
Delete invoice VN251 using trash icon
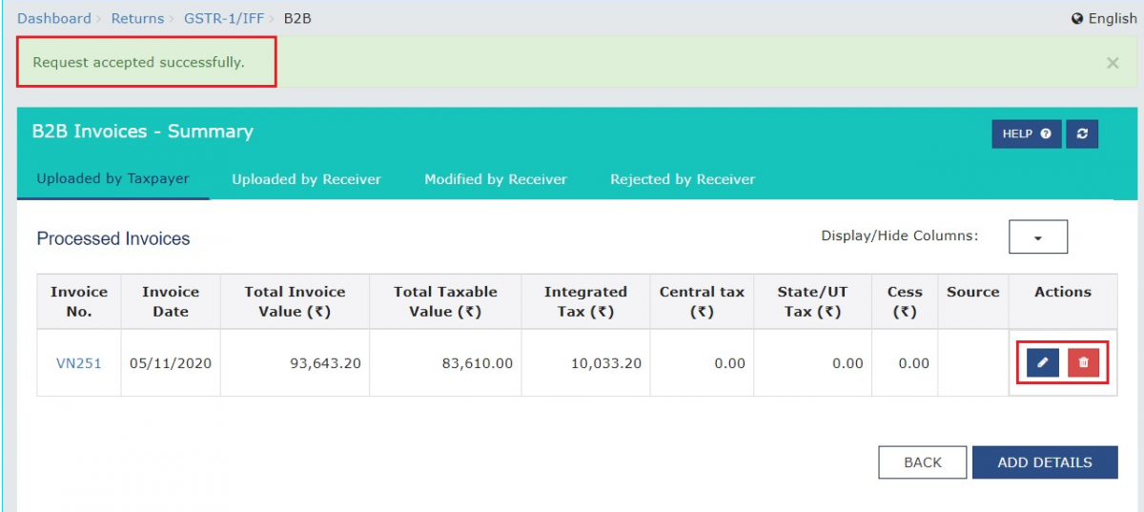(x=1083, y=363)
